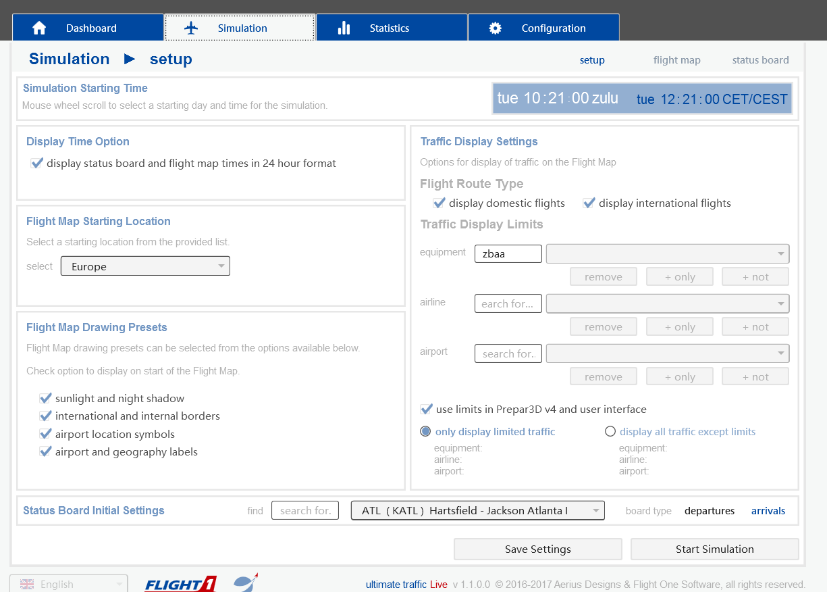Toggle the 24 hour format checkbox
Image resolution: width=827 pixels, height=592 pixels.
pyautogui.click(x=37, y=163)
